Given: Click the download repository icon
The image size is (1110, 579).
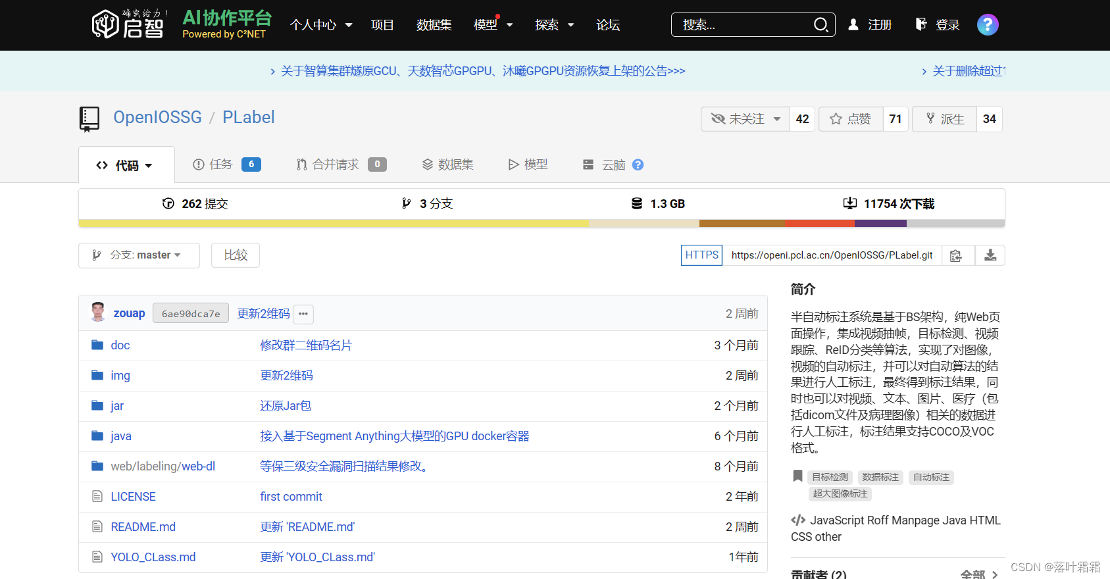Looking at the screenshot, I should pyautogui.click(x=990, y=255).
